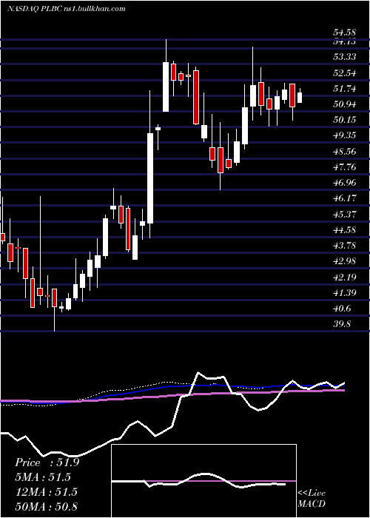Click the 50MA : 50.8 readout
The image size is (370, 518).
tap(46, 507)
